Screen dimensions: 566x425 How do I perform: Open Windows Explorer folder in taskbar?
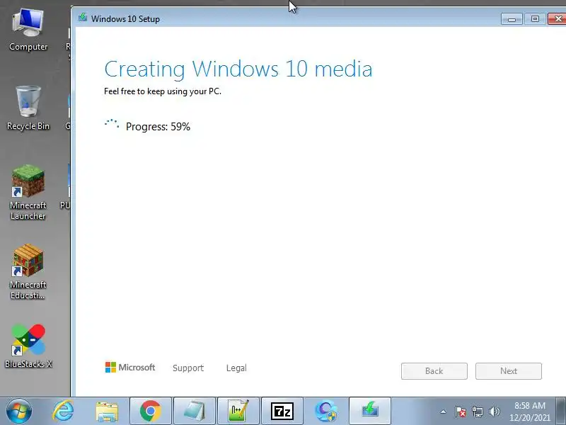pos(107,412)
